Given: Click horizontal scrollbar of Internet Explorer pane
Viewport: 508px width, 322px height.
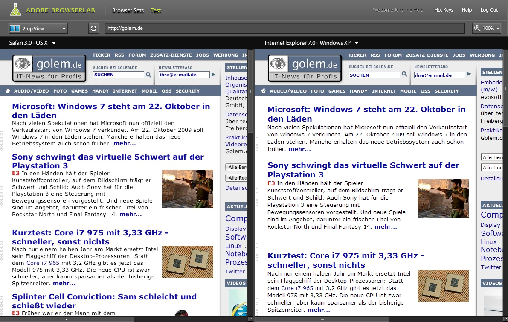Looking at the screenshot, I should [322, 319].
